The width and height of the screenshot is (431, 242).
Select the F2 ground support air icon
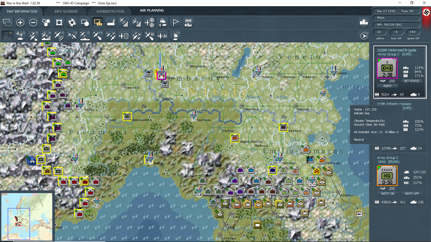[20, 35]
